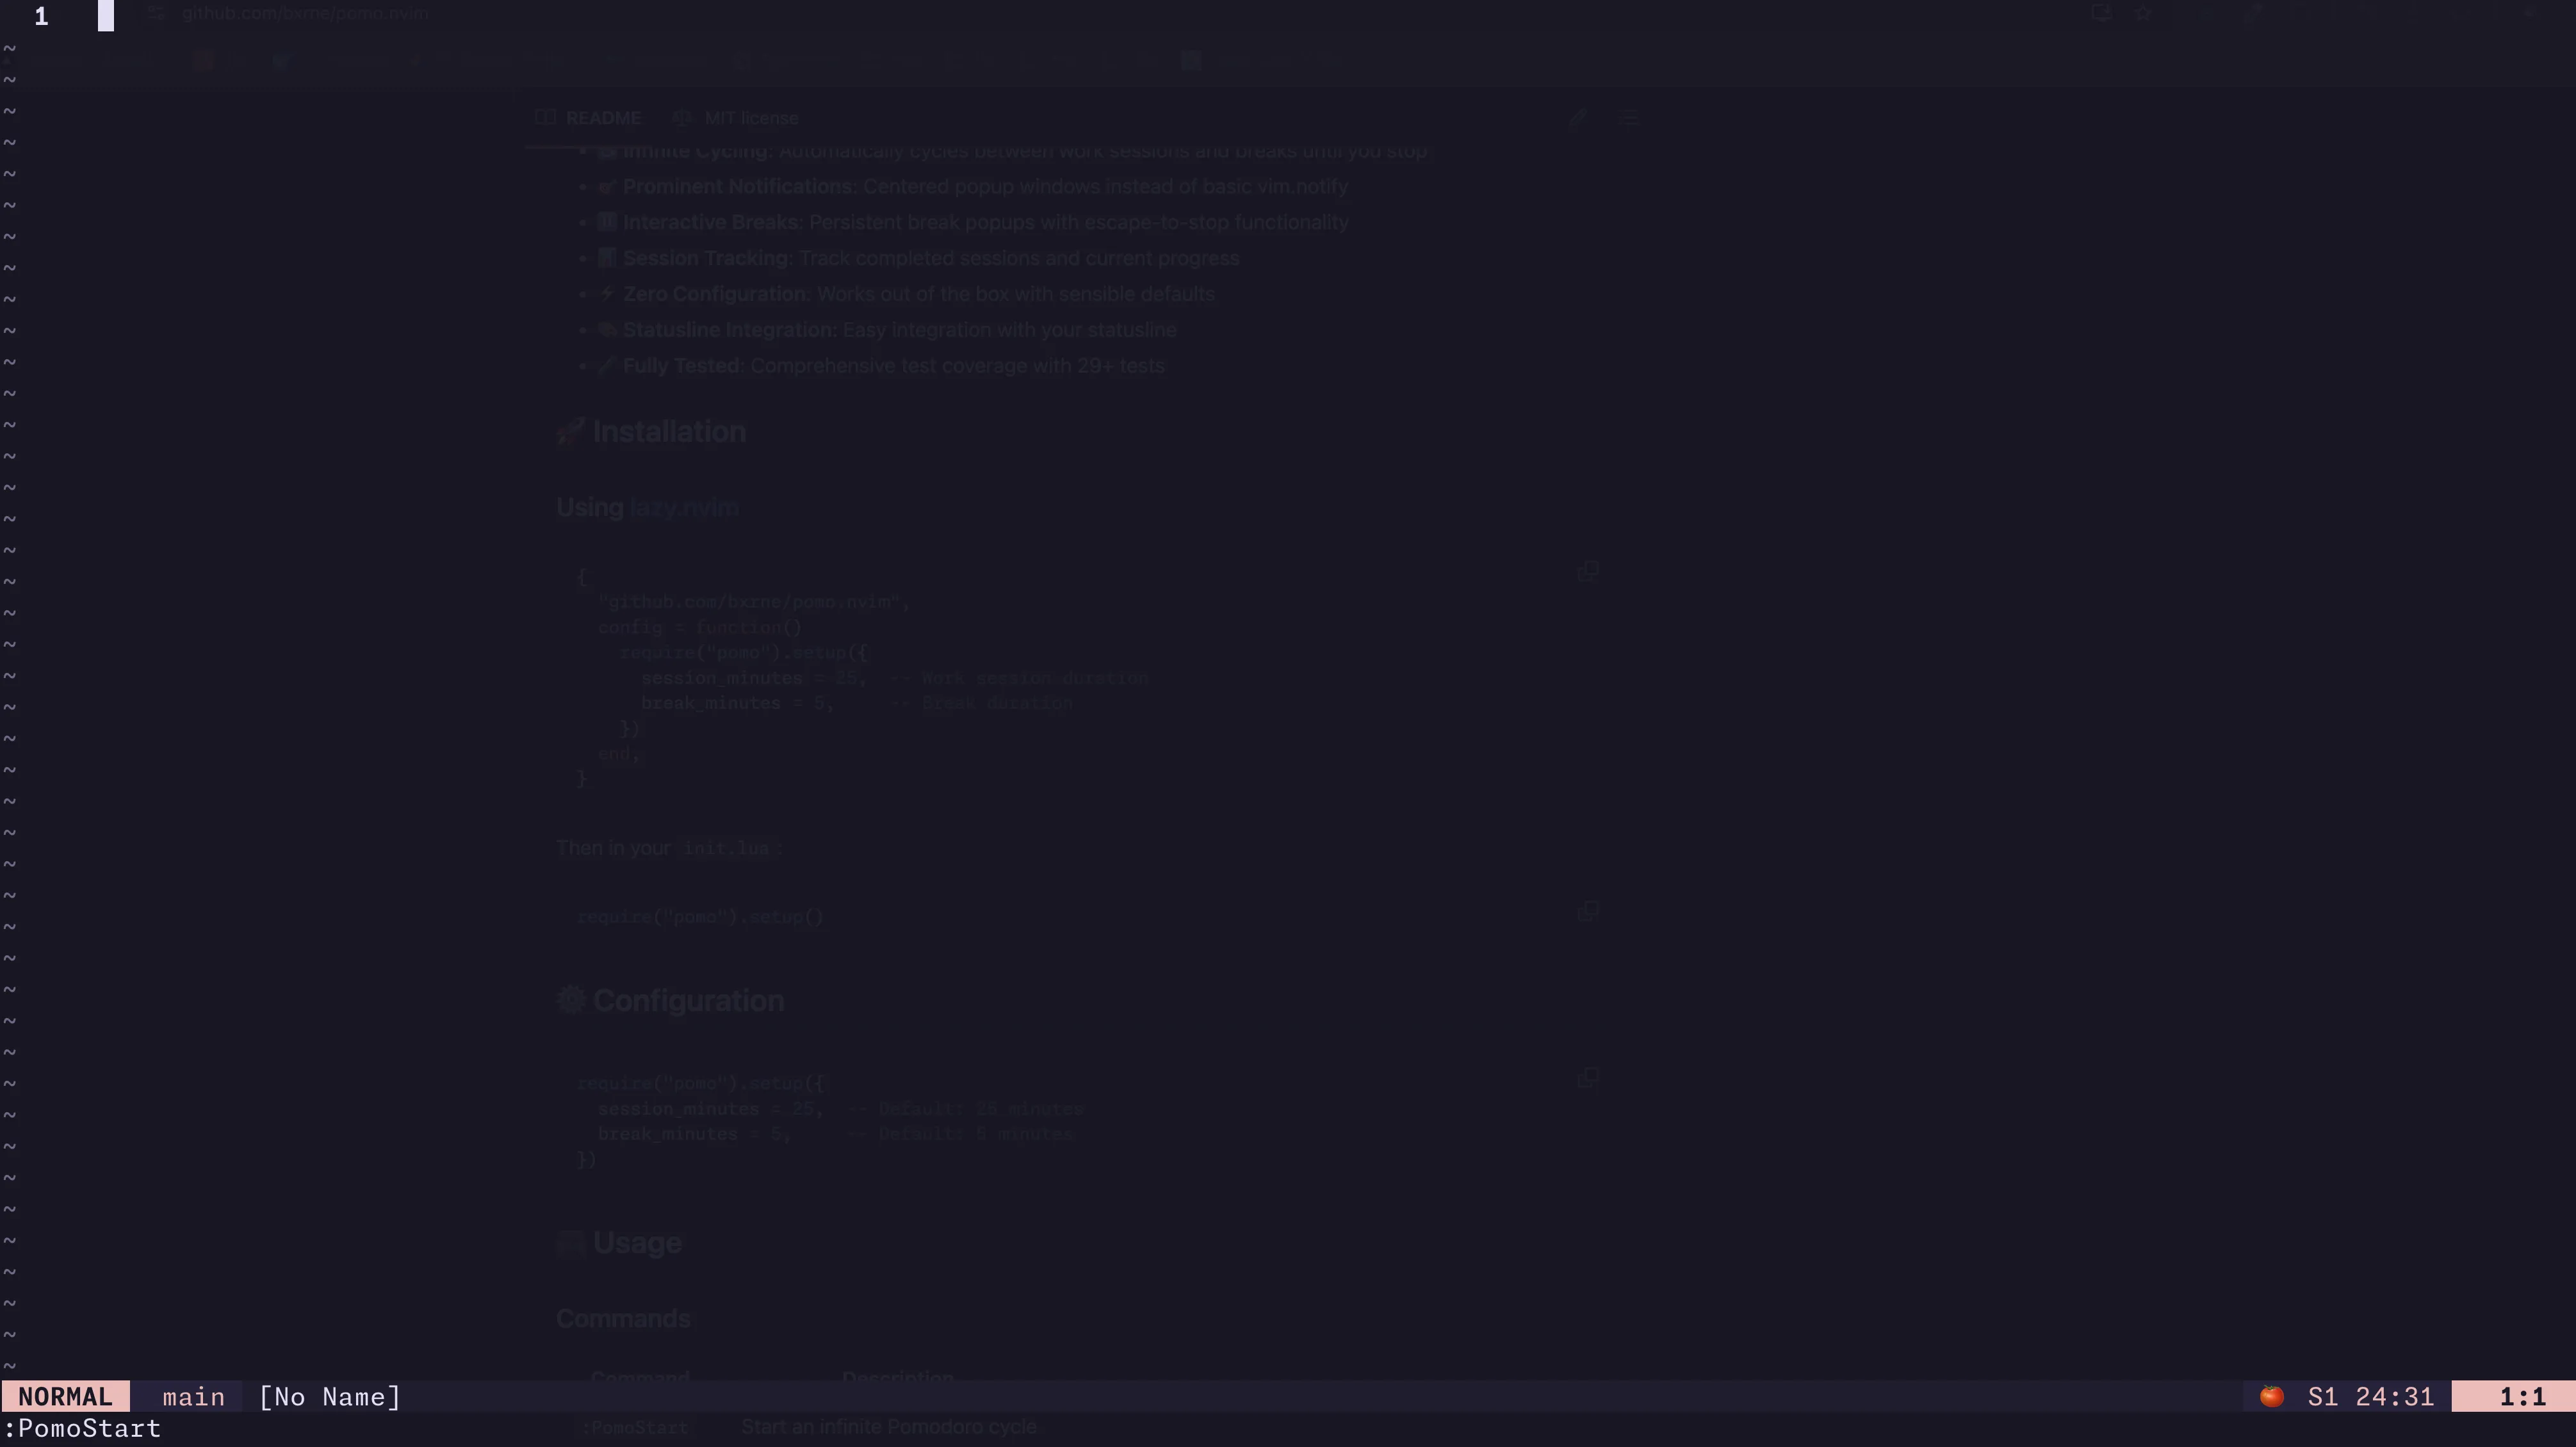Open the dimmed lazy.nvim link
Screen dimensions: 2576x1447
point(684,508)
